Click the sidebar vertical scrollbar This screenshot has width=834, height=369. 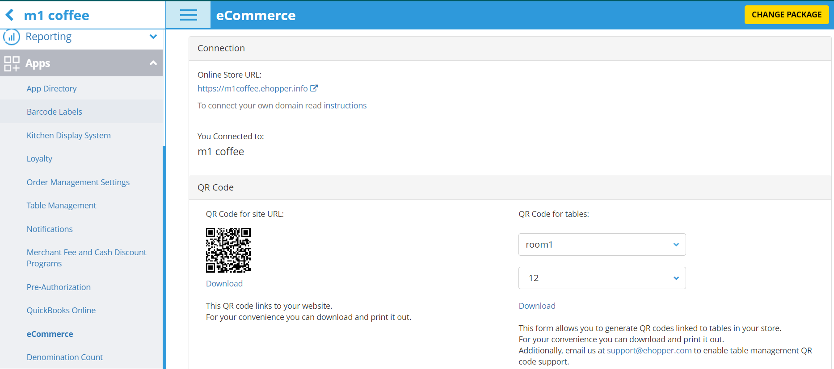tap(164, 257)
